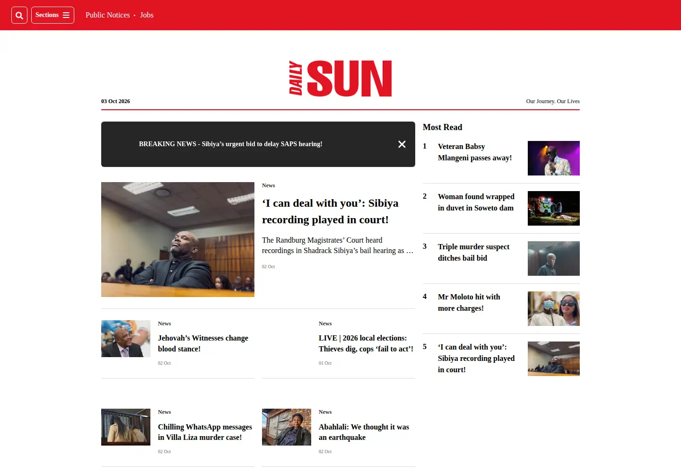The image size is (681, 473).
Task: Open Triple murder suspect ditches bail bid
Action: coord(473,253)
